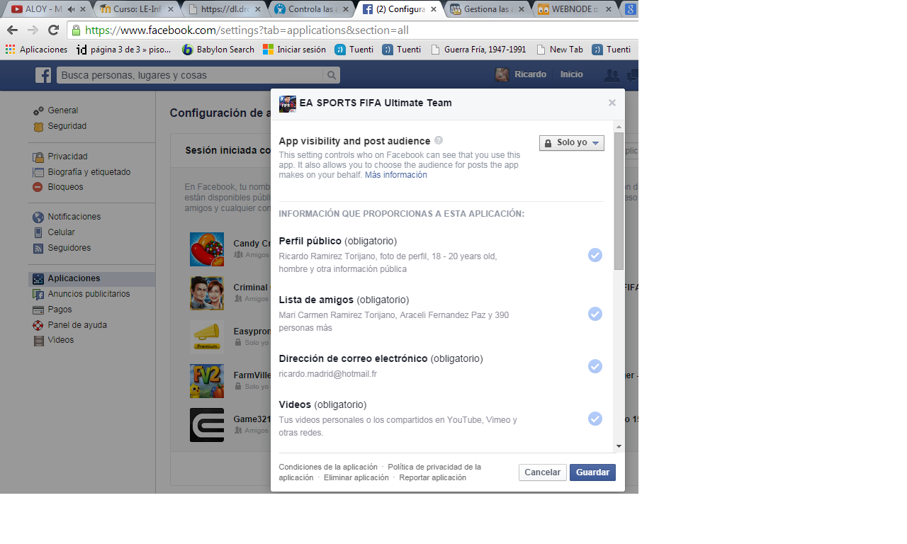The width and height of the screenshot is (907, 544).
Task: Switch to the Gestiona las tab
Action: [x=487, y=9]
